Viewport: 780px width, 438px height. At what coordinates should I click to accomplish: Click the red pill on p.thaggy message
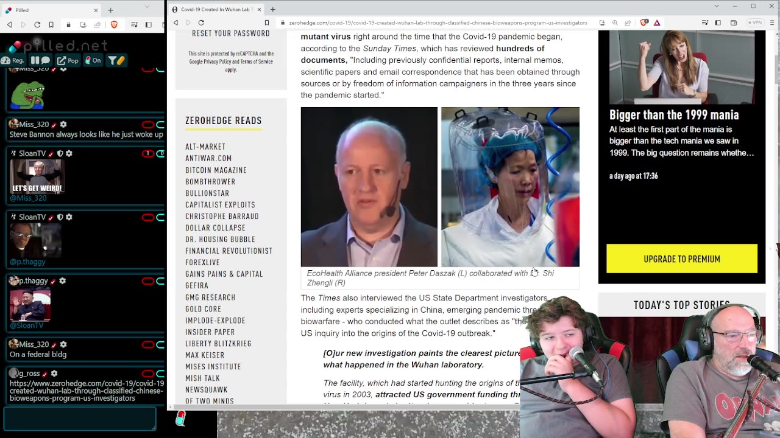(x=148, y=280)
